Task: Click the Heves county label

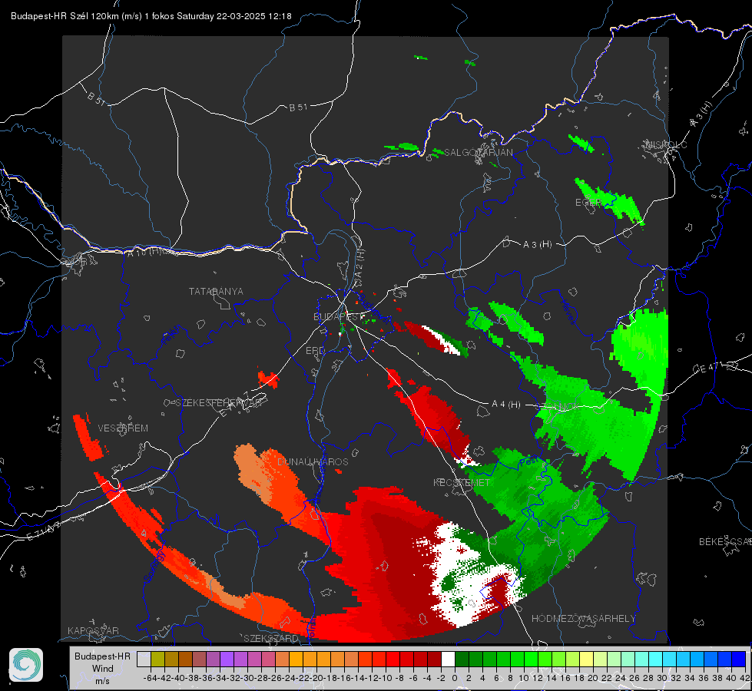Action: pyautogui.click(x=568, y=311)
